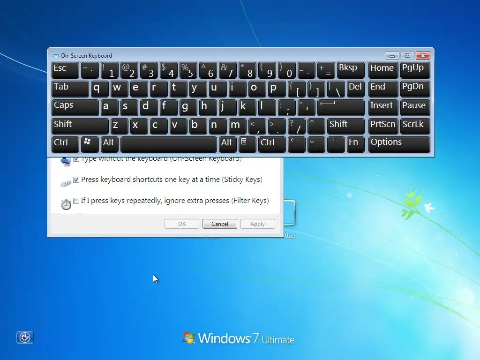Tap the number 5 key
This screenshot has height=360, width=480.
click(188, 70)
